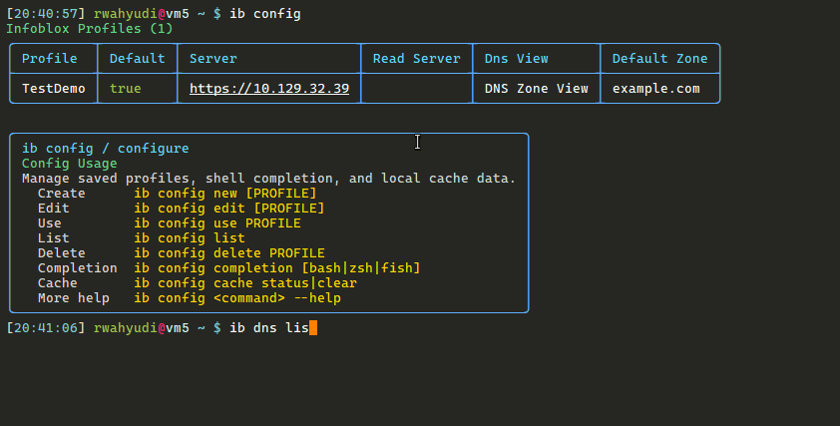This screenshot has width=840, height=426.
Task: Click the 'Create' usage label
Action: [x=62, y=194]
